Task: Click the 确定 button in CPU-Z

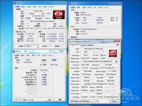Action: point(60,99)
